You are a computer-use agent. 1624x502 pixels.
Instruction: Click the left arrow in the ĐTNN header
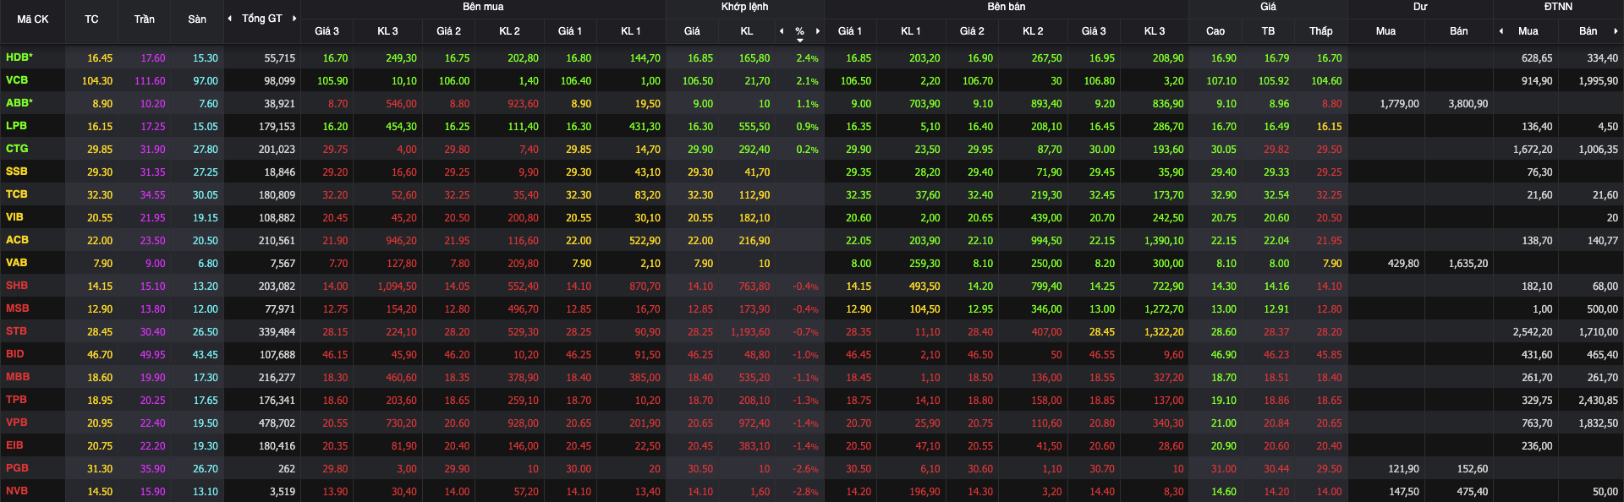tap(1501, 31)
